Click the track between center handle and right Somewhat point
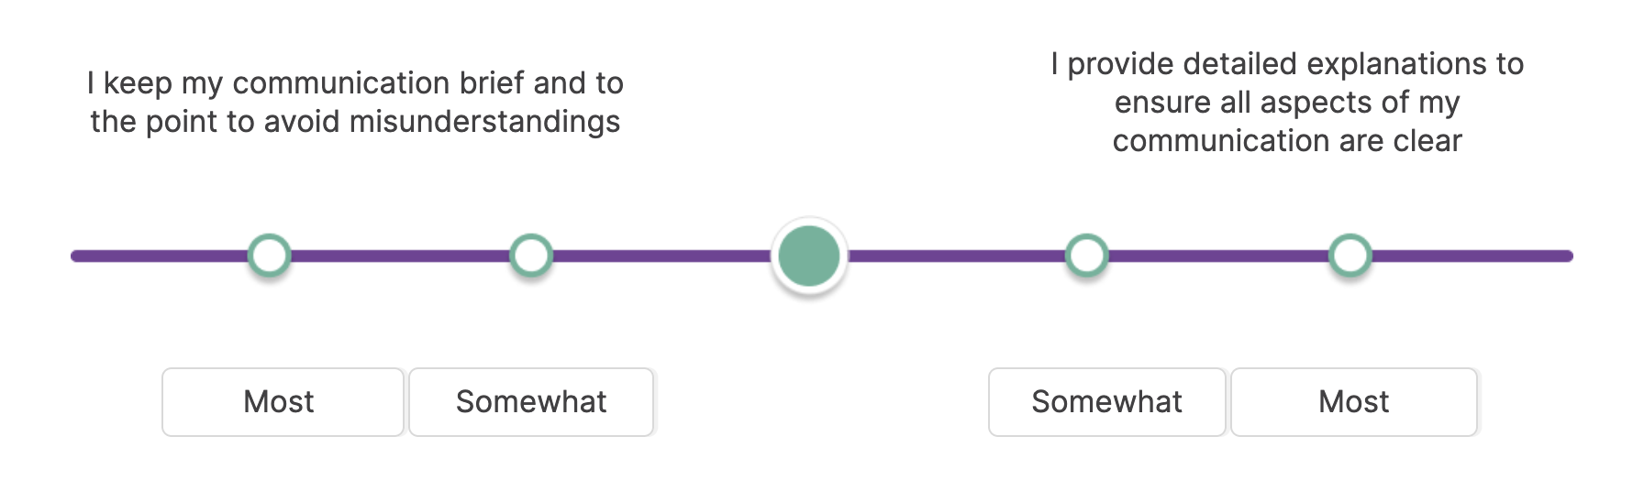 pos(954,256)
